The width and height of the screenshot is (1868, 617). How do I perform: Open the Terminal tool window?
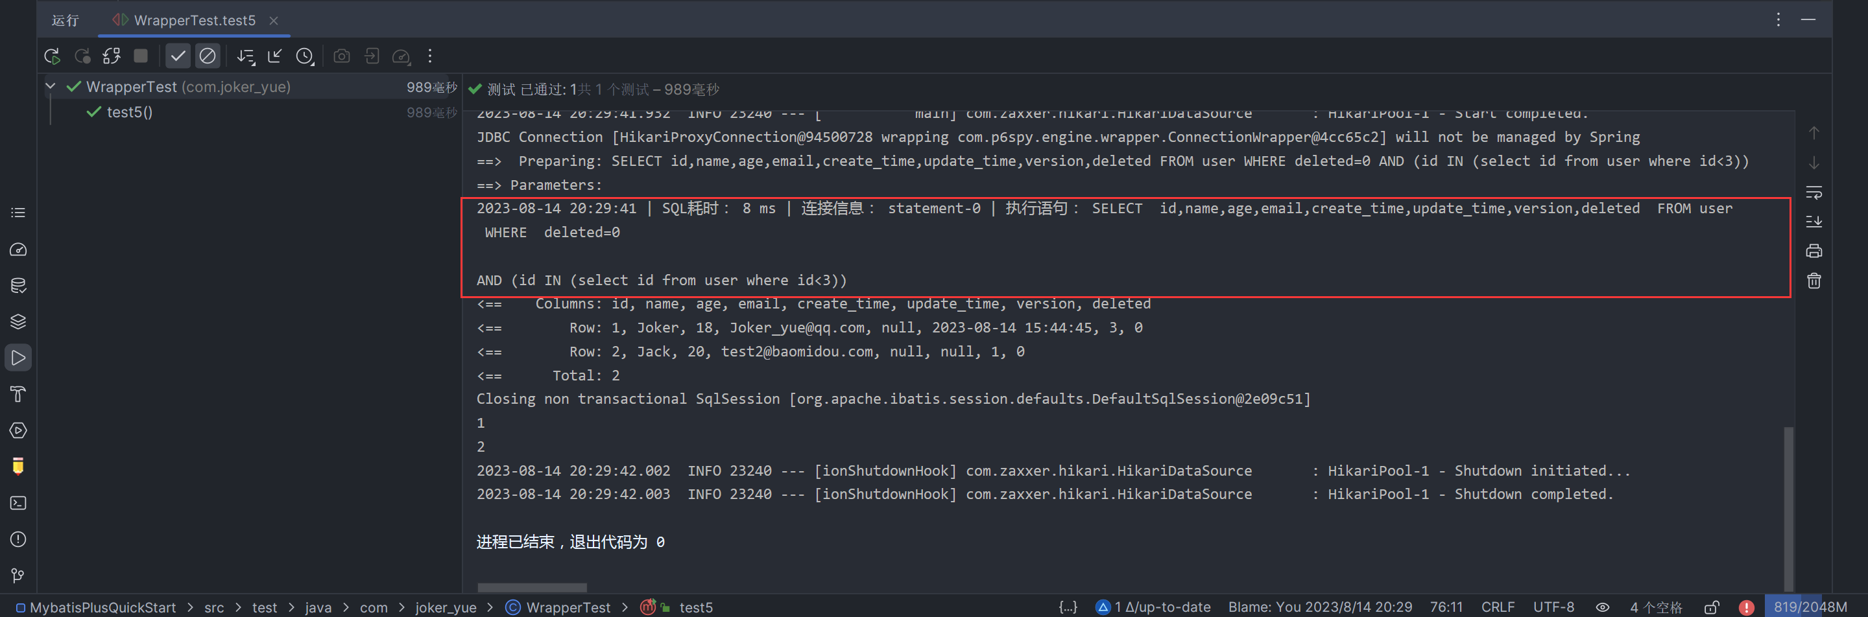[18, 502]
